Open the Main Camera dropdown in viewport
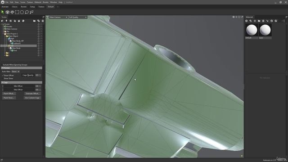This screenshot has width=288, height=162. [x=58, y=17]
